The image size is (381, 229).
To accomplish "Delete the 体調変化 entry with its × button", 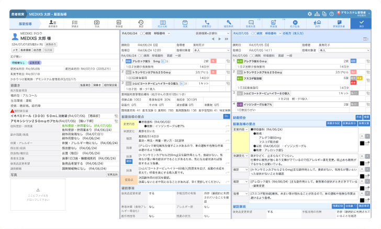I will [367, 156].
